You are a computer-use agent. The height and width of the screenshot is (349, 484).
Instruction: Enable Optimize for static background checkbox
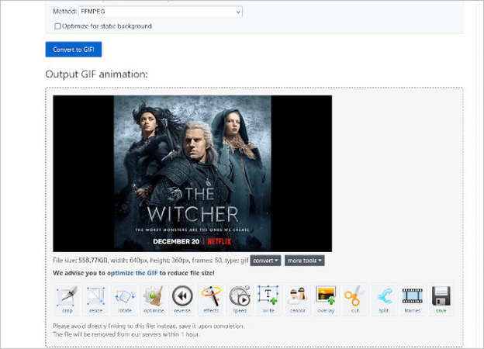pos(58,26)
